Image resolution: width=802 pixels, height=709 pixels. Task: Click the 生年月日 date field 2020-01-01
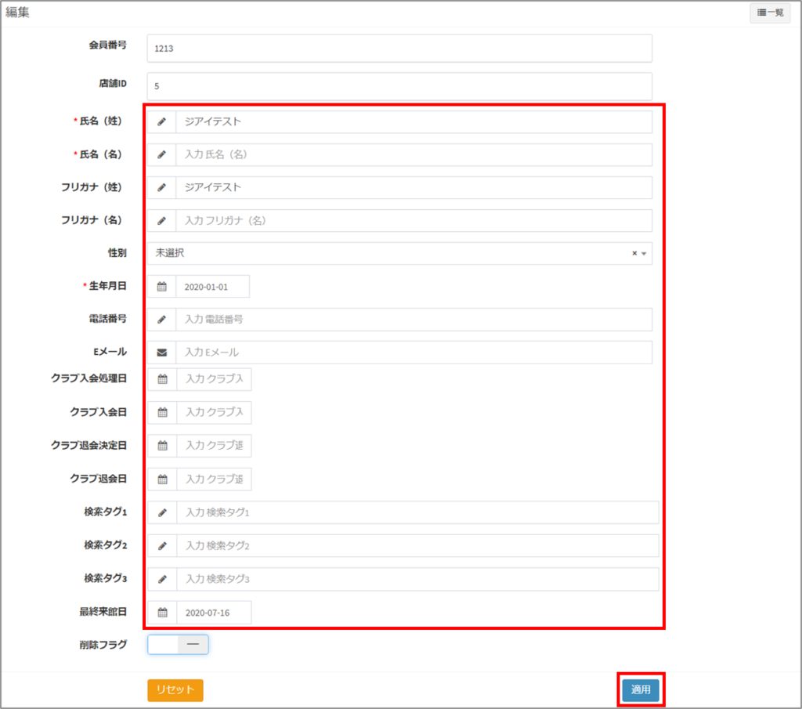212,287
